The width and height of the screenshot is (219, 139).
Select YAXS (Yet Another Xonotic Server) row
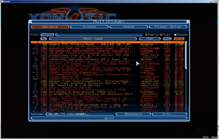pos(108,83)
